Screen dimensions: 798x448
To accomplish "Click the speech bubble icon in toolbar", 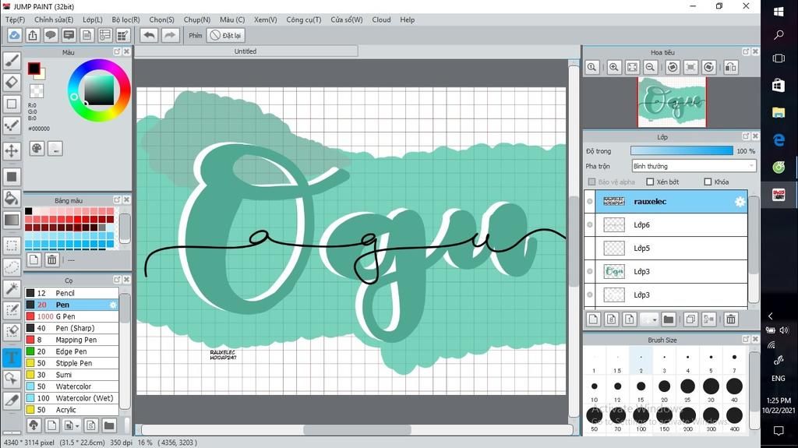I will pos(51,35).
